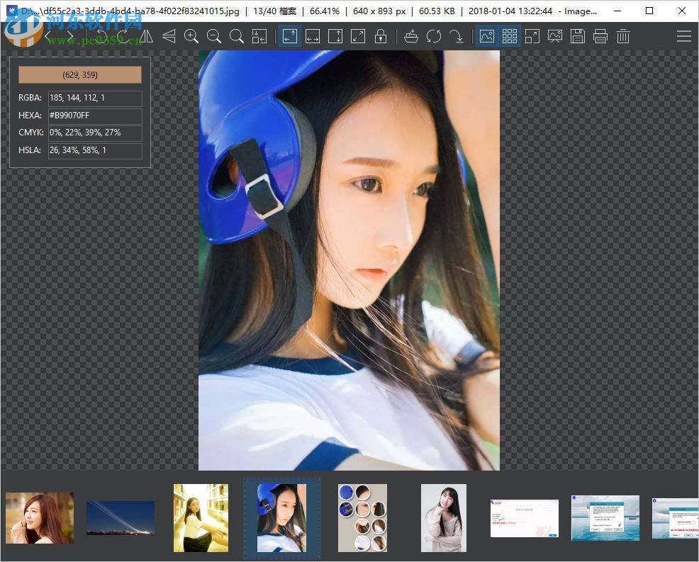
Task: Go to the previous image
Action: tap(47, 35)
